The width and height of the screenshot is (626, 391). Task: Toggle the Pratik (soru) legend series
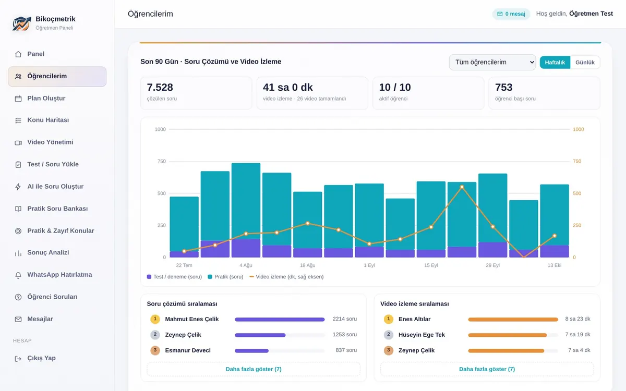tap(225, 277)
